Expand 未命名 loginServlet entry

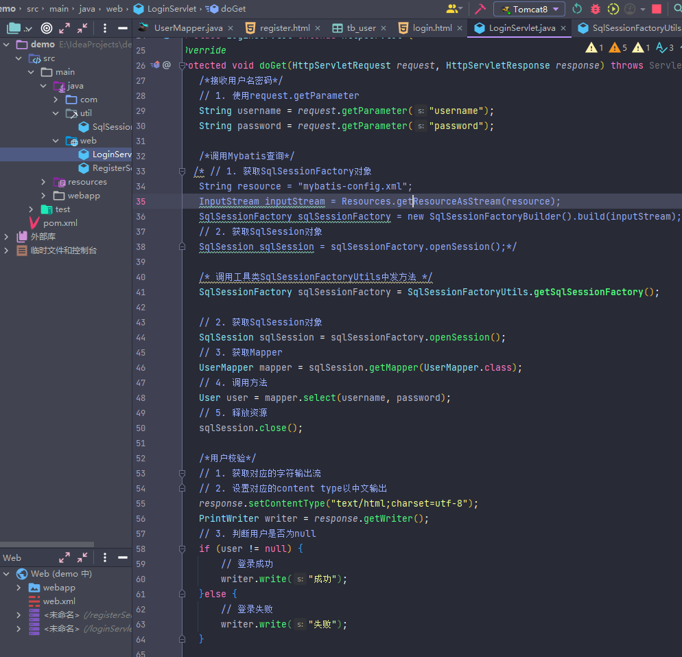(19, 629)
